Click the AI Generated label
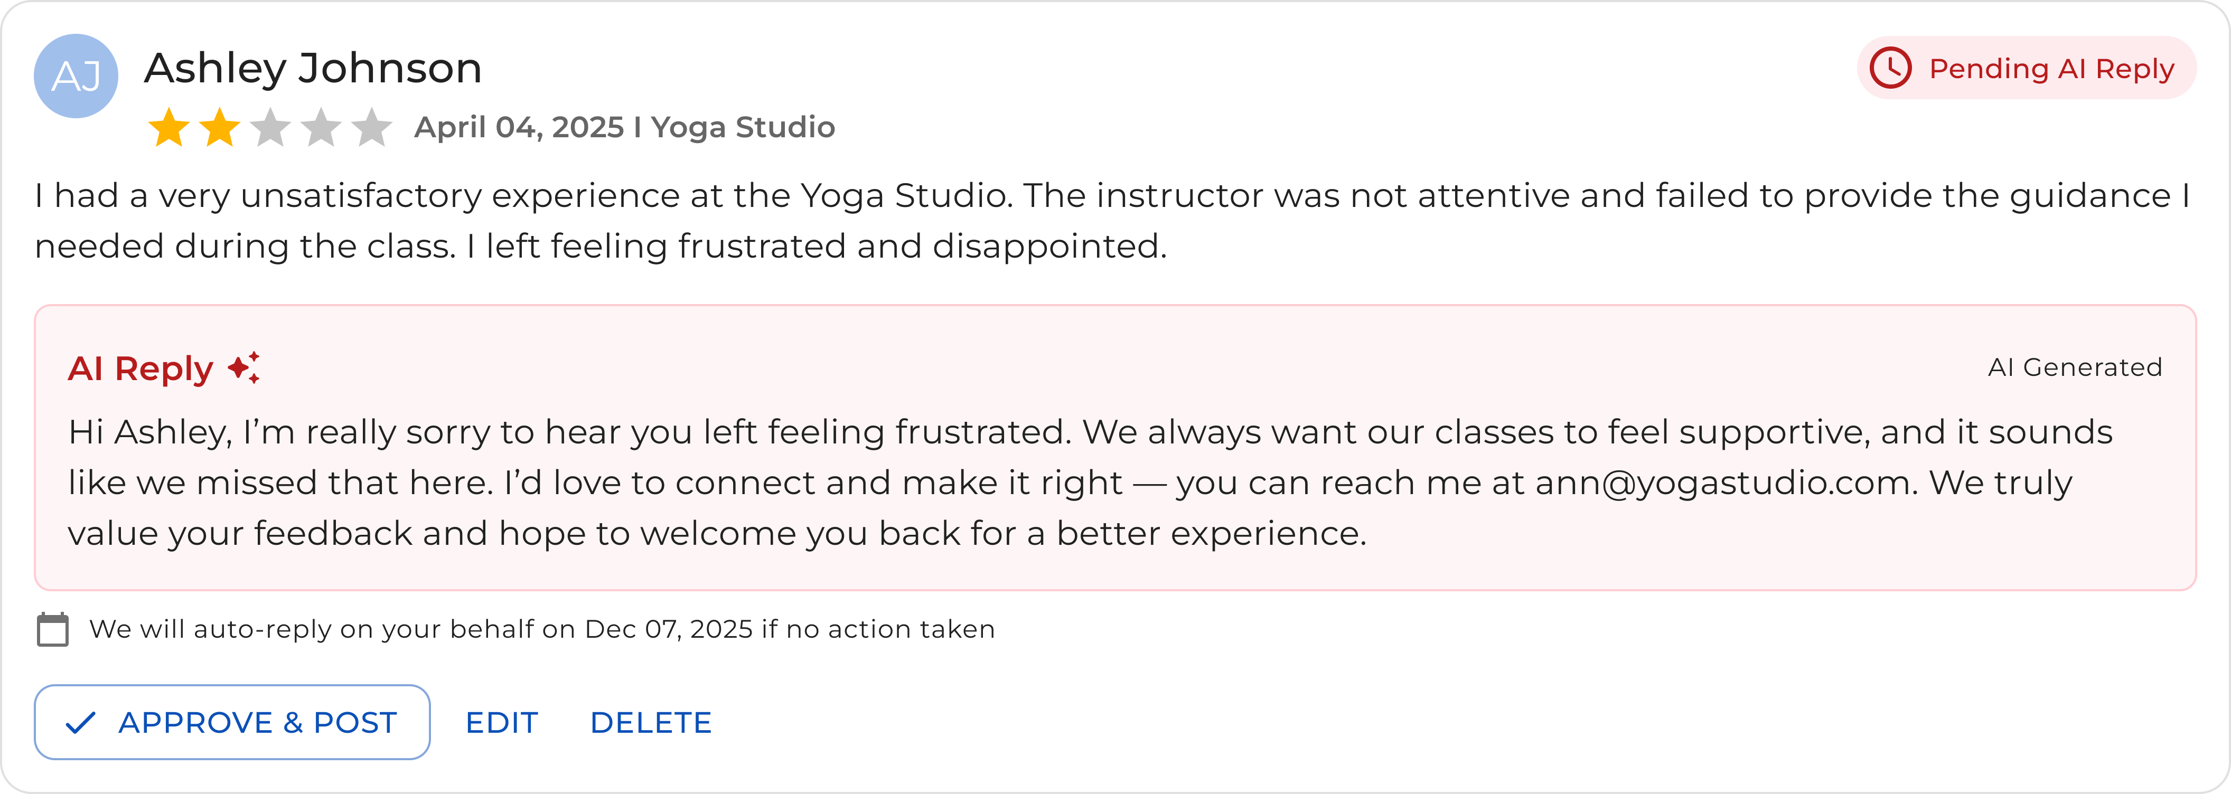Screen dimensions: 2231x794 pyautogui.click(x=2075, y=367)
